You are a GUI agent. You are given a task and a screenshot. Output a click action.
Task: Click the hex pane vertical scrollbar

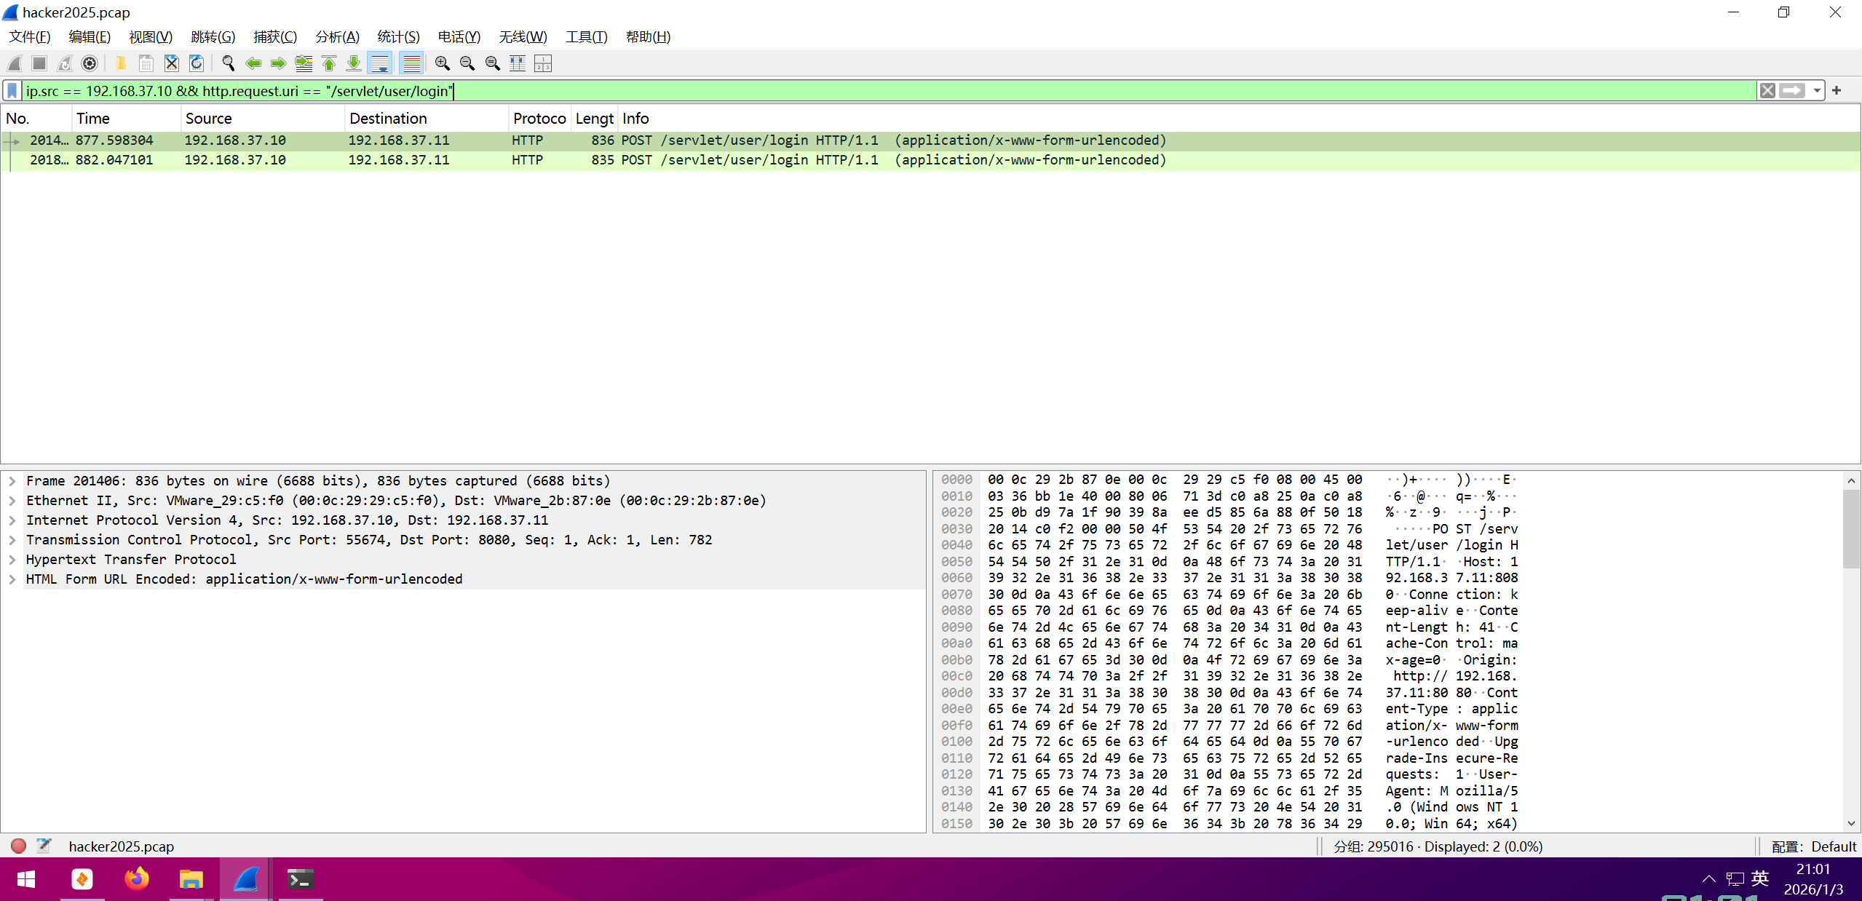tap(1850, 528)
